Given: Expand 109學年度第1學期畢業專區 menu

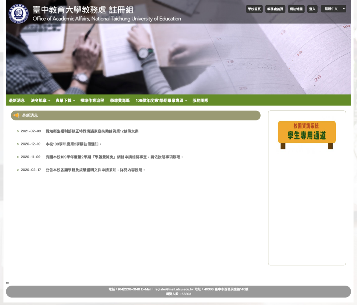Looking at the screenshot, I should coord(161,101).
